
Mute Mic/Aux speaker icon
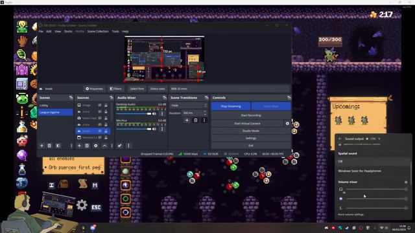154,129
